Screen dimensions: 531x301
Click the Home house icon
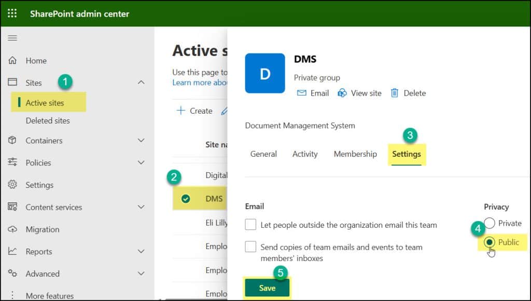pyautogui.click(x=12, y=60)
